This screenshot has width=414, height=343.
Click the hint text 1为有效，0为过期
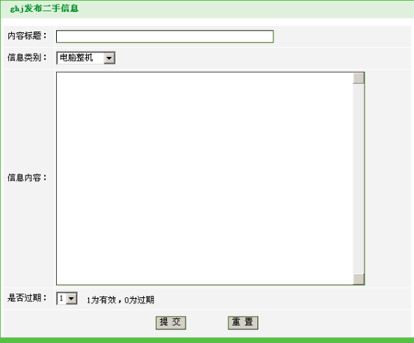[121, 300]
